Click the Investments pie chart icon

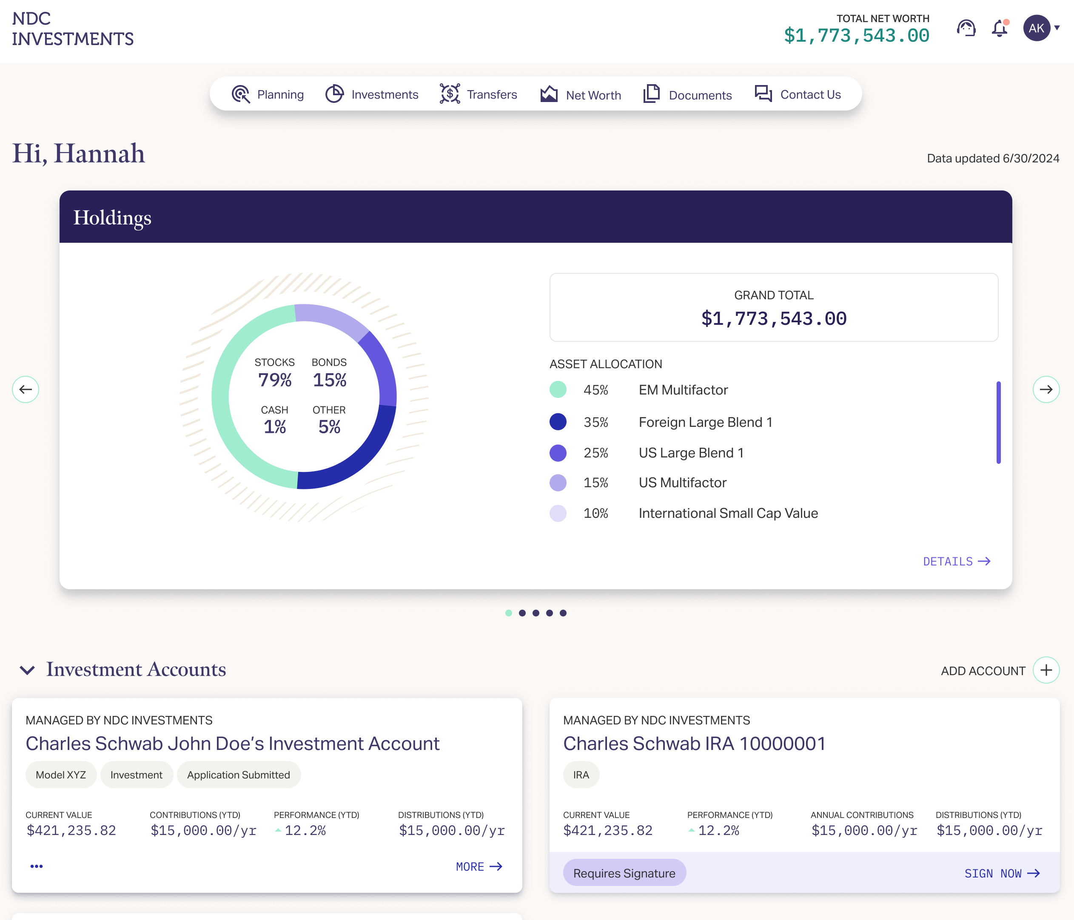click(334, 94)
